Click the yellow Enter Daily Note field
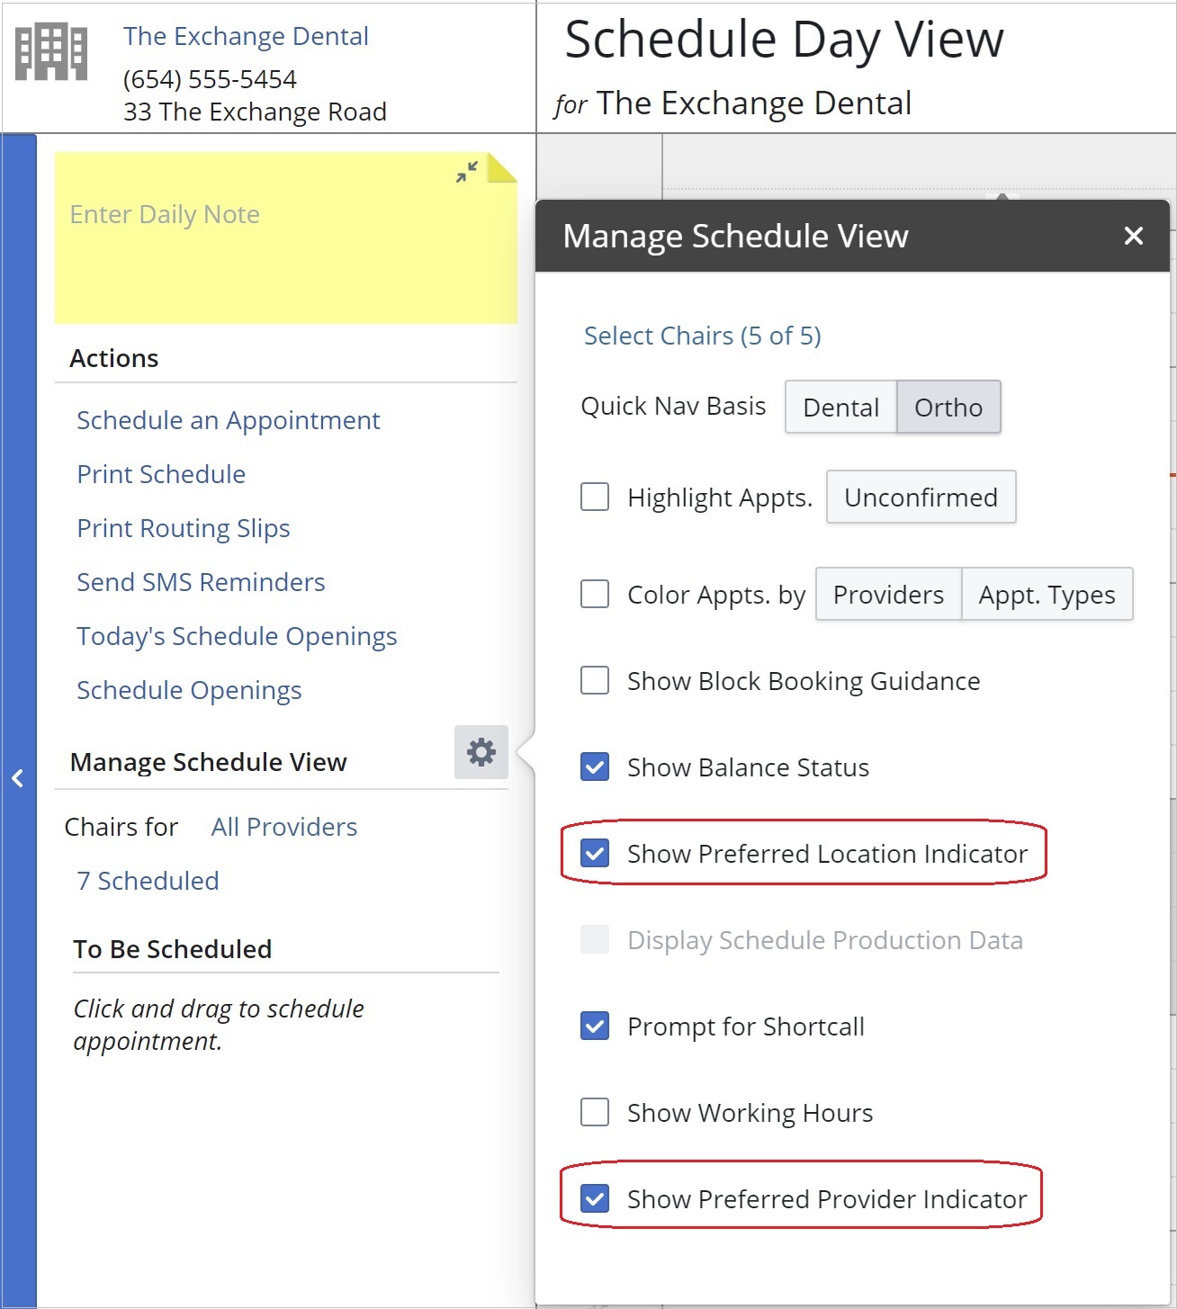Viewport: 1177px width, 1309px height. click(270, 252)
